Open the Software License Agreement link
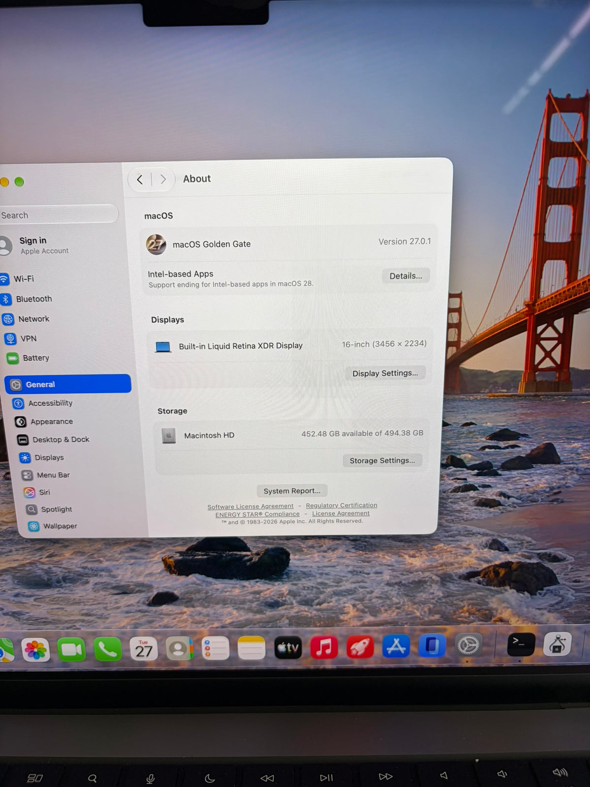This screenshot has height=787, width=590. coord(250,506)
